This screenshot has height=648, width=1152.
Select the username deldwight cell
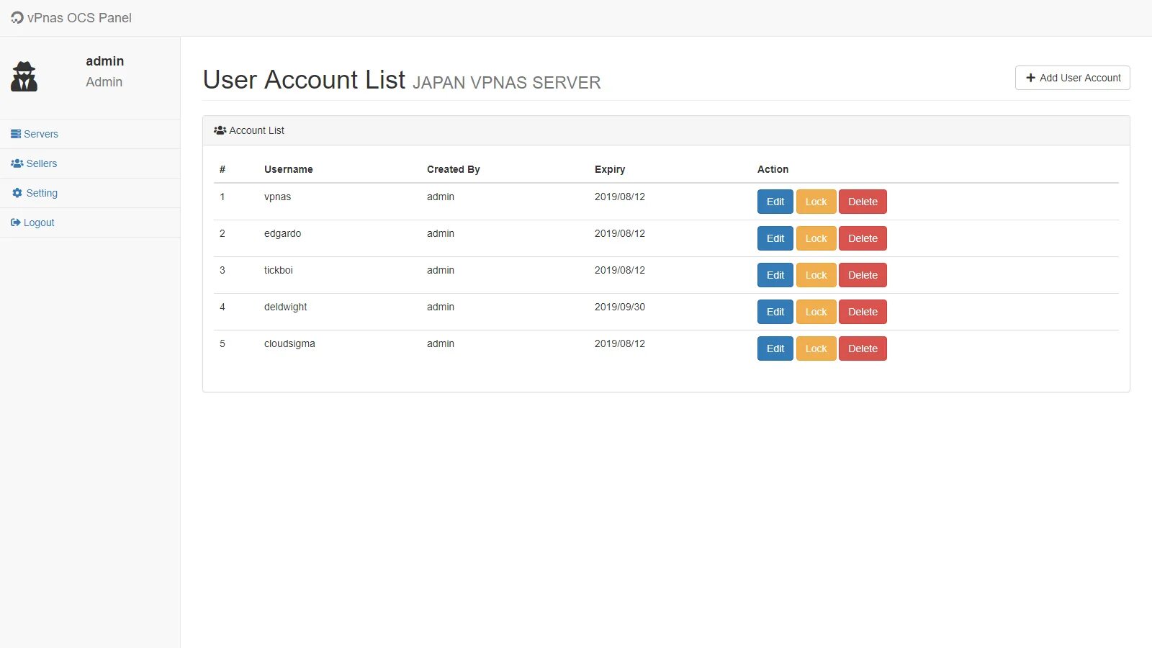click(x=285, y=307)
